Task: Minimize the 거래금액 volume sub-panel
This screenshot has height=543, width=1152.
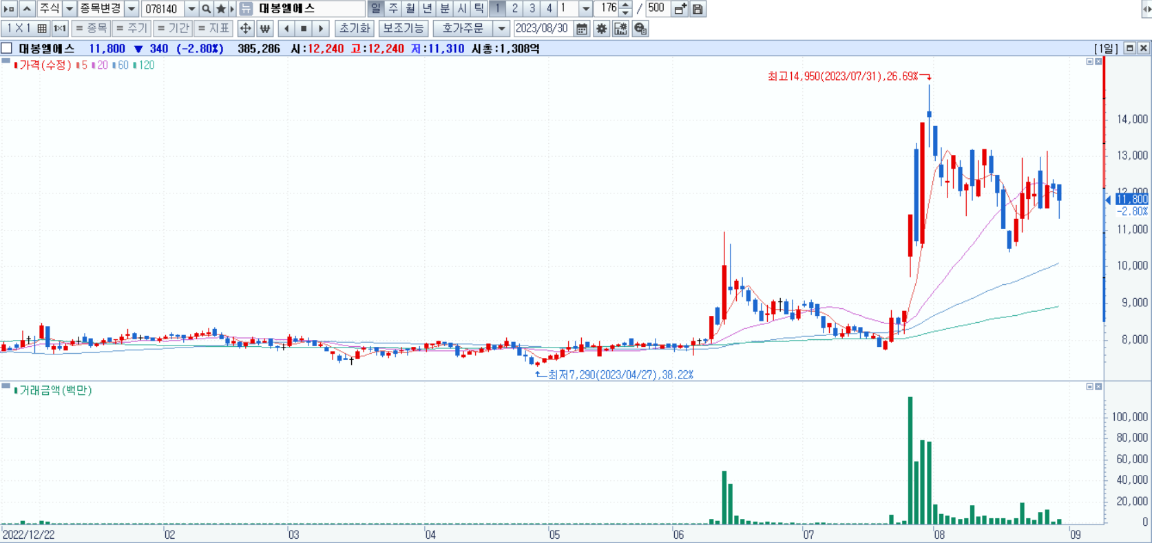Action: [x=1089, y=387]
